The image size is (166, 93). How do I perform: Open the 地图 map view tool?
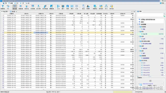(67, 7)
